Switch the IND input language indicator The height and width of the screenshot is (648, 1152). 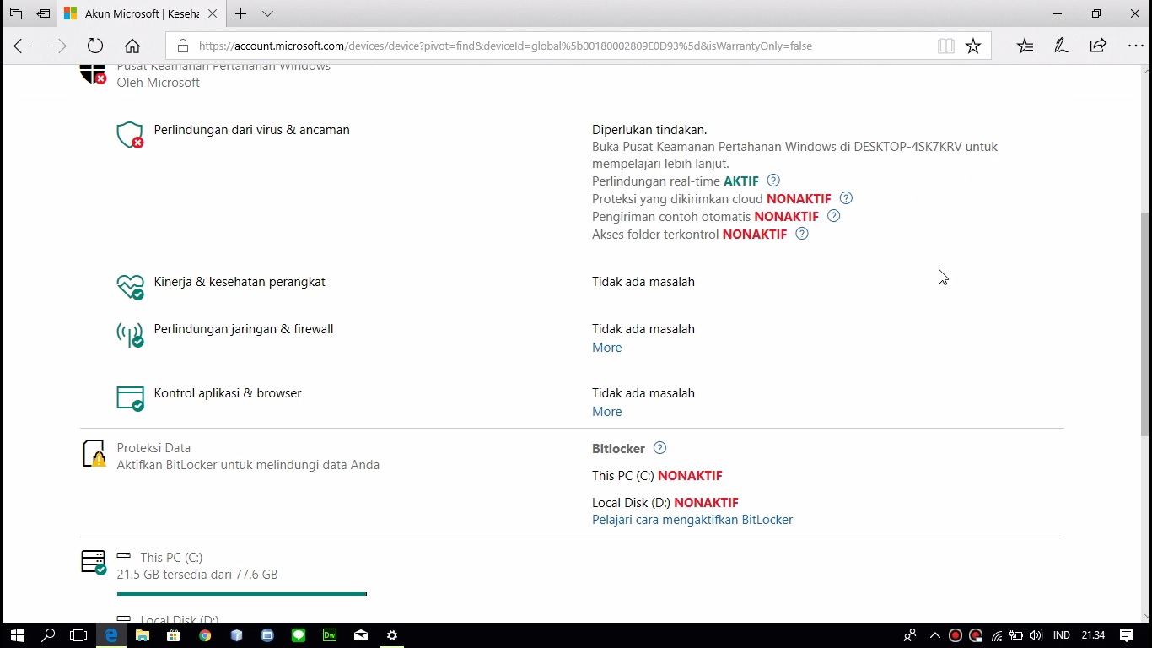click(1062, 635)
